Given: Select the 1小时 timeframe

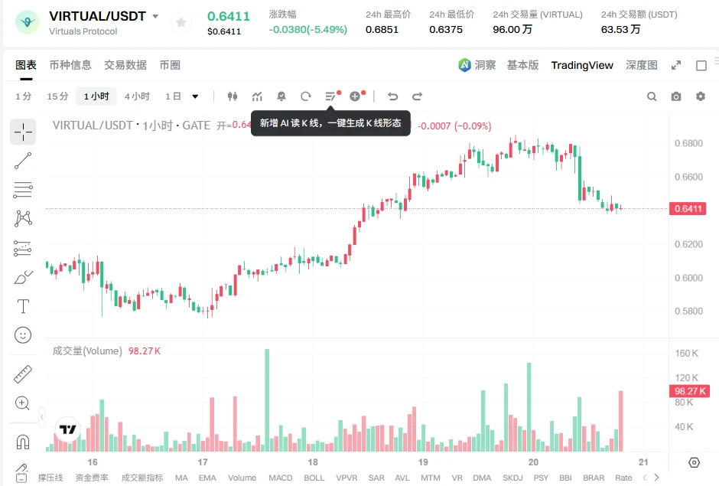Looking at the screenshot, I should click(x=96, y=96).
